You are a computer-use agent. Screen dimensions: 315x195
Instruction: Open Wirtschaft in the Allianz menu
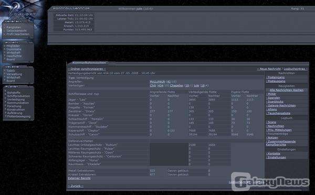pyautogui.click(x=13, y=52)
